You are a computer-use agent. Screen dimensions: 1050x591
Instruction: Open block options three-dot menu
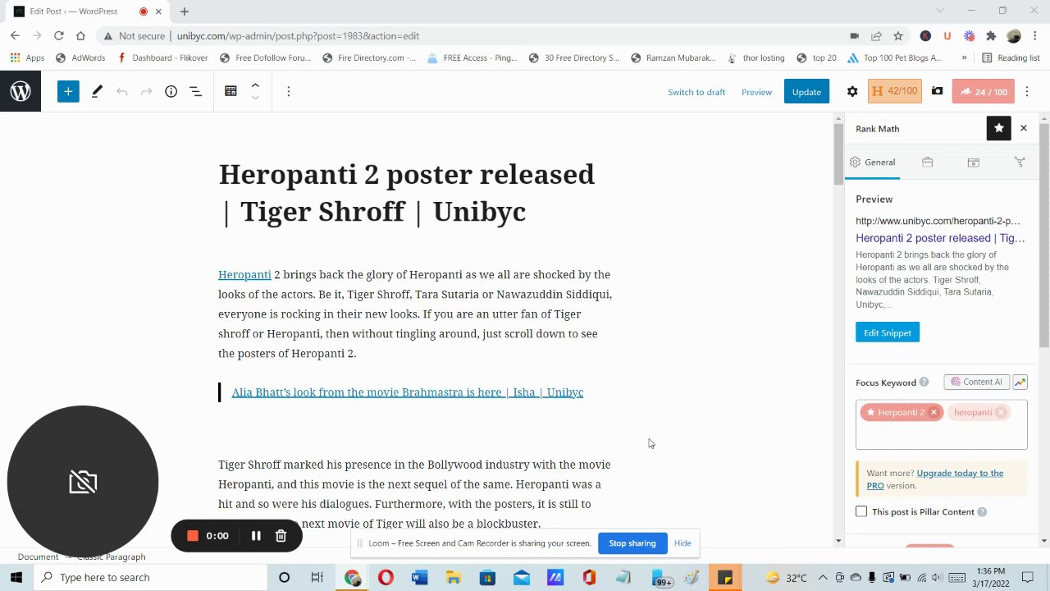288,91
